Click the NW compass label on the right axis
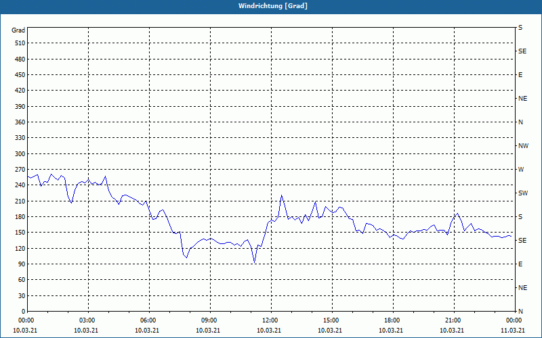 [523, 146]
